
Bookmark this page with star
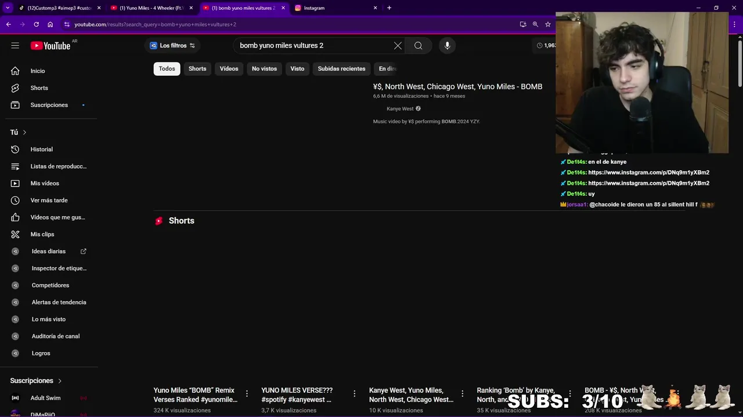[547, 24]
